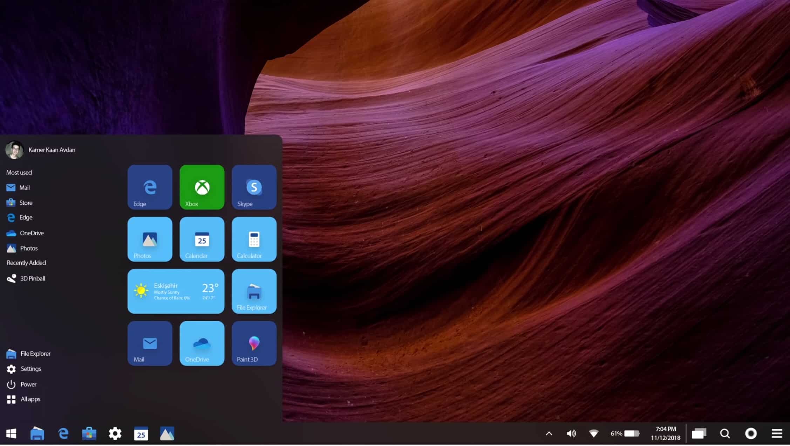Click the Eskişehir weather tile

[176, 291]
